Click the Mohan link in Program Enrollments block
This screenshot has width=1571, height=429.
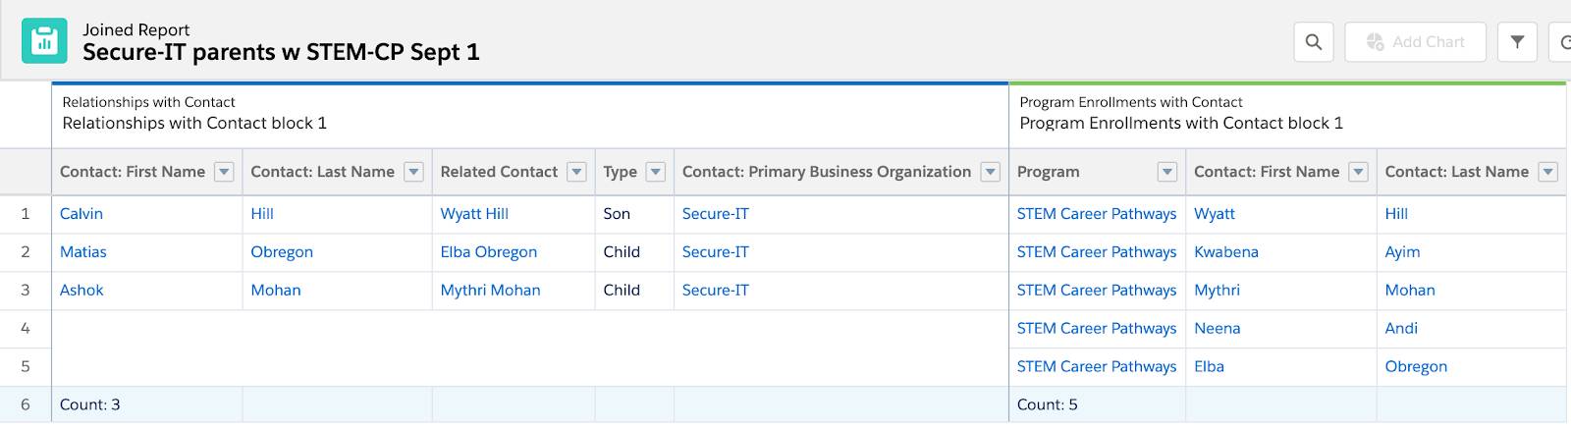point(1410,291)
